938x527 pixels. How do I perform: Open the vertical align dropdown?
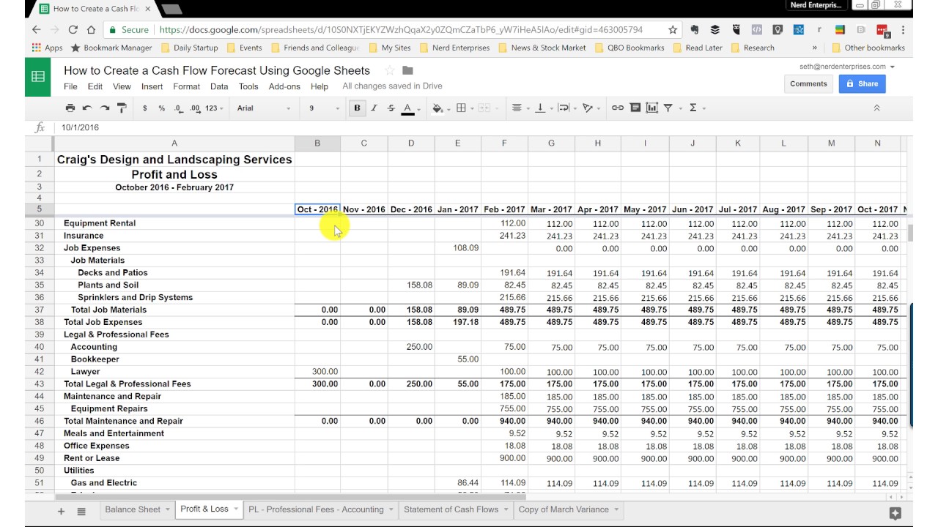click(543, 108)
